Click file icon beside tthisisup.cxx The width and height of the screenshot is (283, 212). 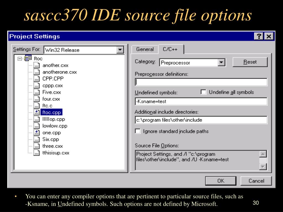(x=36, y=153)
